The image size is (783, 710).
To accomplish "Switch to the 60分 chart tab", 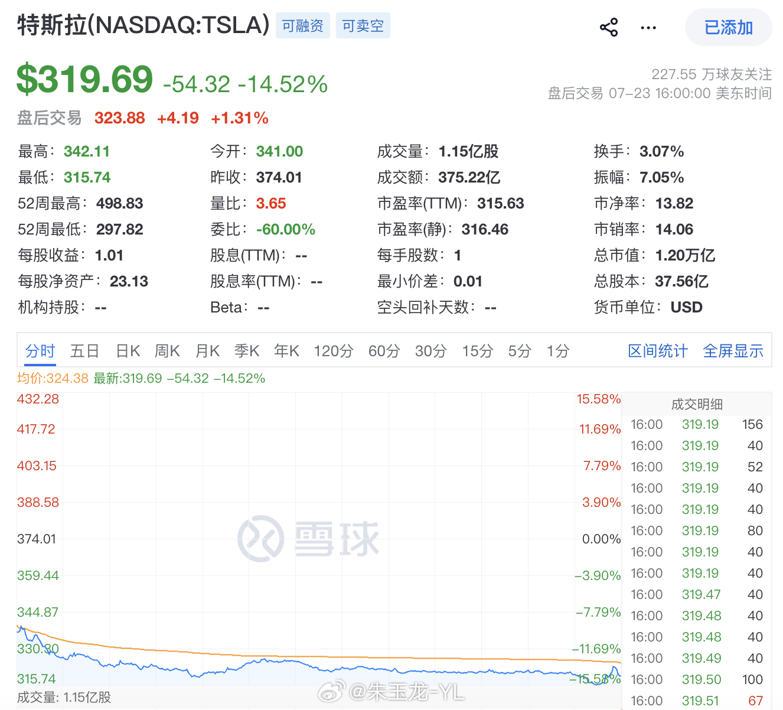I will 384,351.
